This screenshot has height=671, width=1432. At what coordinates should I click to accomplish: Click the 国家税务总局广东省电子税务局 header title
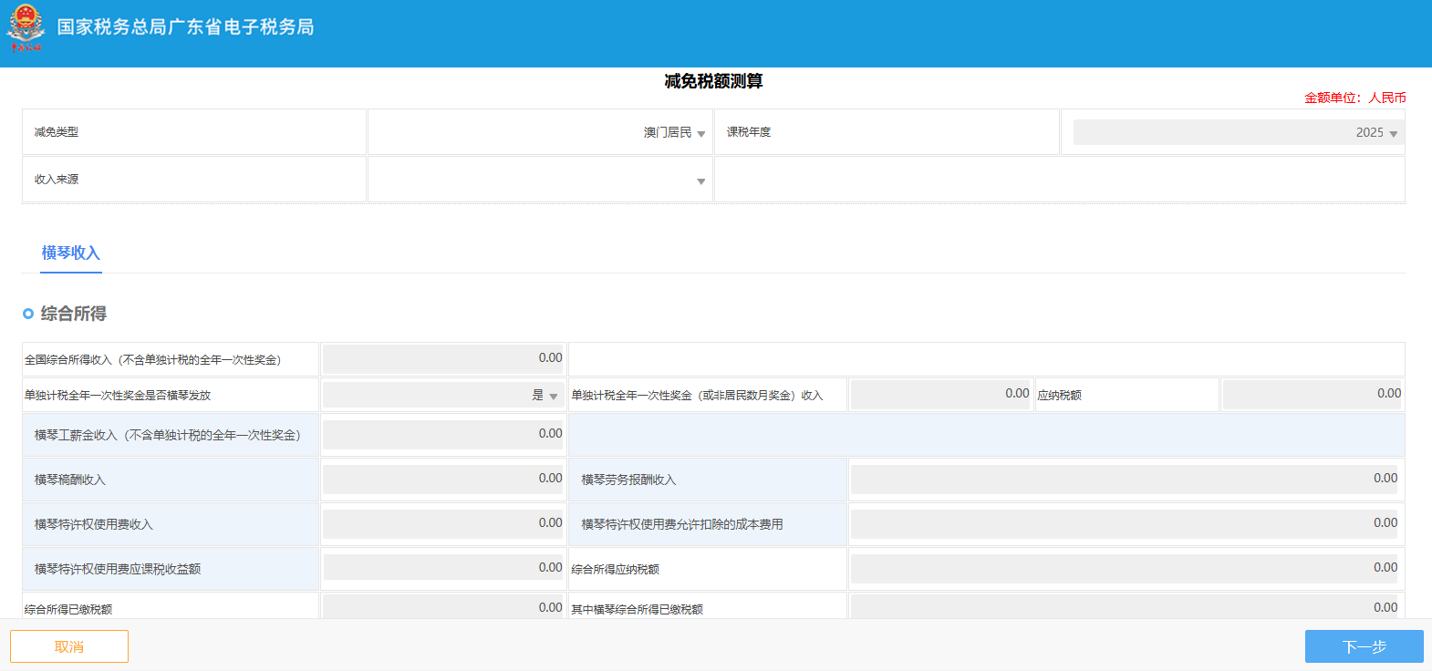[x=185, y=27]
